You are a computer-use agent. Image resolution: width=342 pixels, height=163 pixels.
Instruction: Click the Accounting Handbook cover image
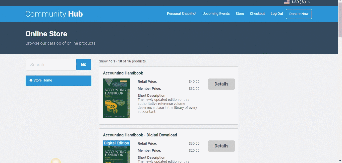[117, 98]
